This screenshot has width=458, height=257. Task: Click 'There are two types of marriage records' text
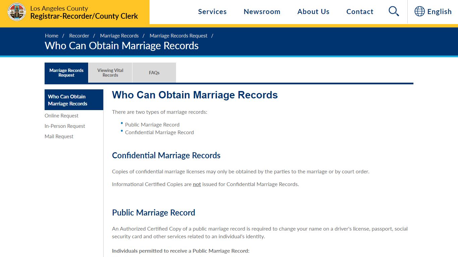[x=160, y=112]
